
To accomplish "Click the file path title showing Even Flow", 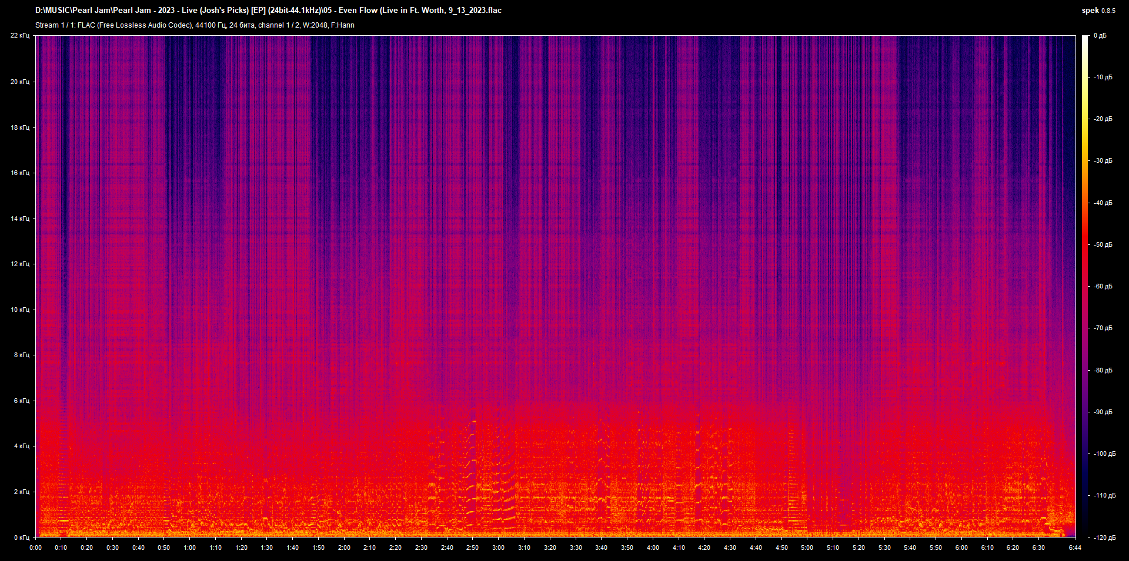I will coord(268,10).
